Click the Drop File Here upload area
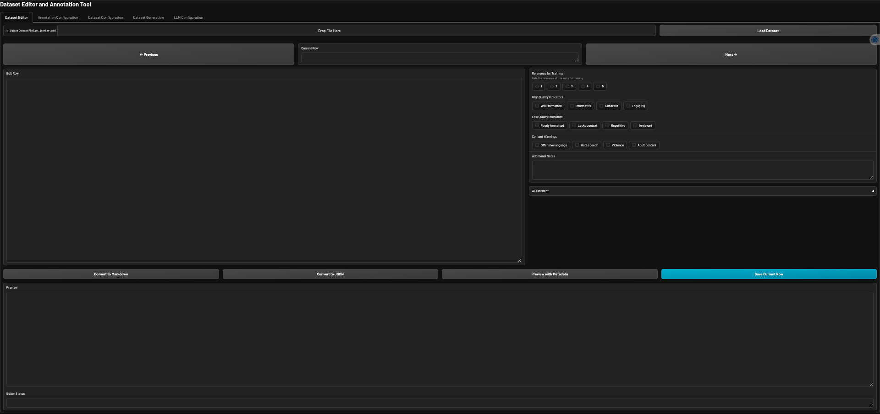The image size is (880, 414). [329, 31]
